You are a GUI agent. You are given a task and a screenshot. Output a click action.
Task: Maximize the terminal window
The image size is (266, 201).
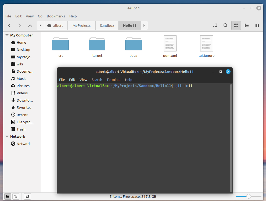pyautogui.click(x=221, y=72)
